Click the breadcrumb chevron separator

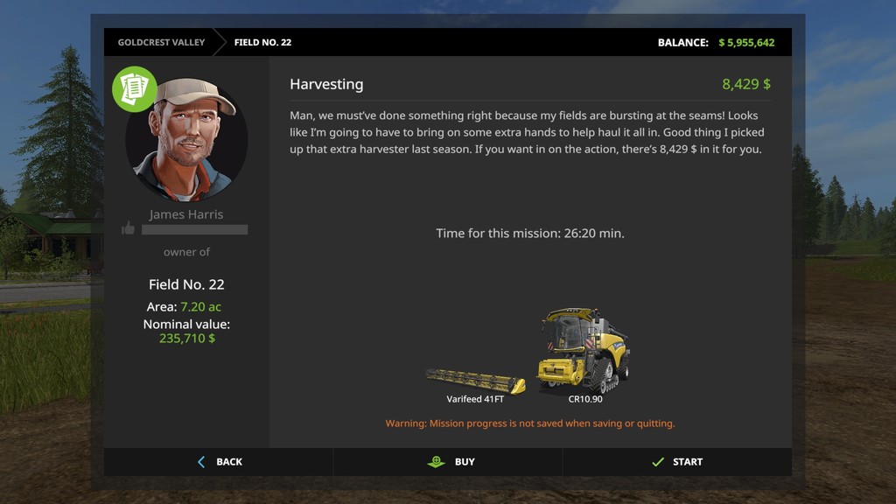coord(220,42)
